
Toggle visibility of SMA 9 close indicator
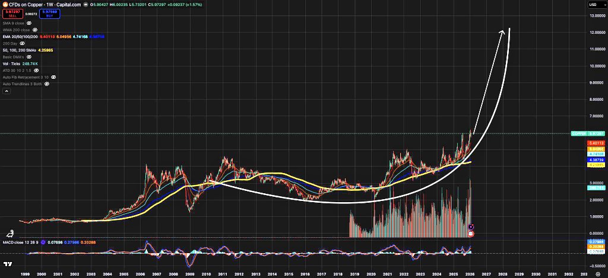[x=29, y=23]
